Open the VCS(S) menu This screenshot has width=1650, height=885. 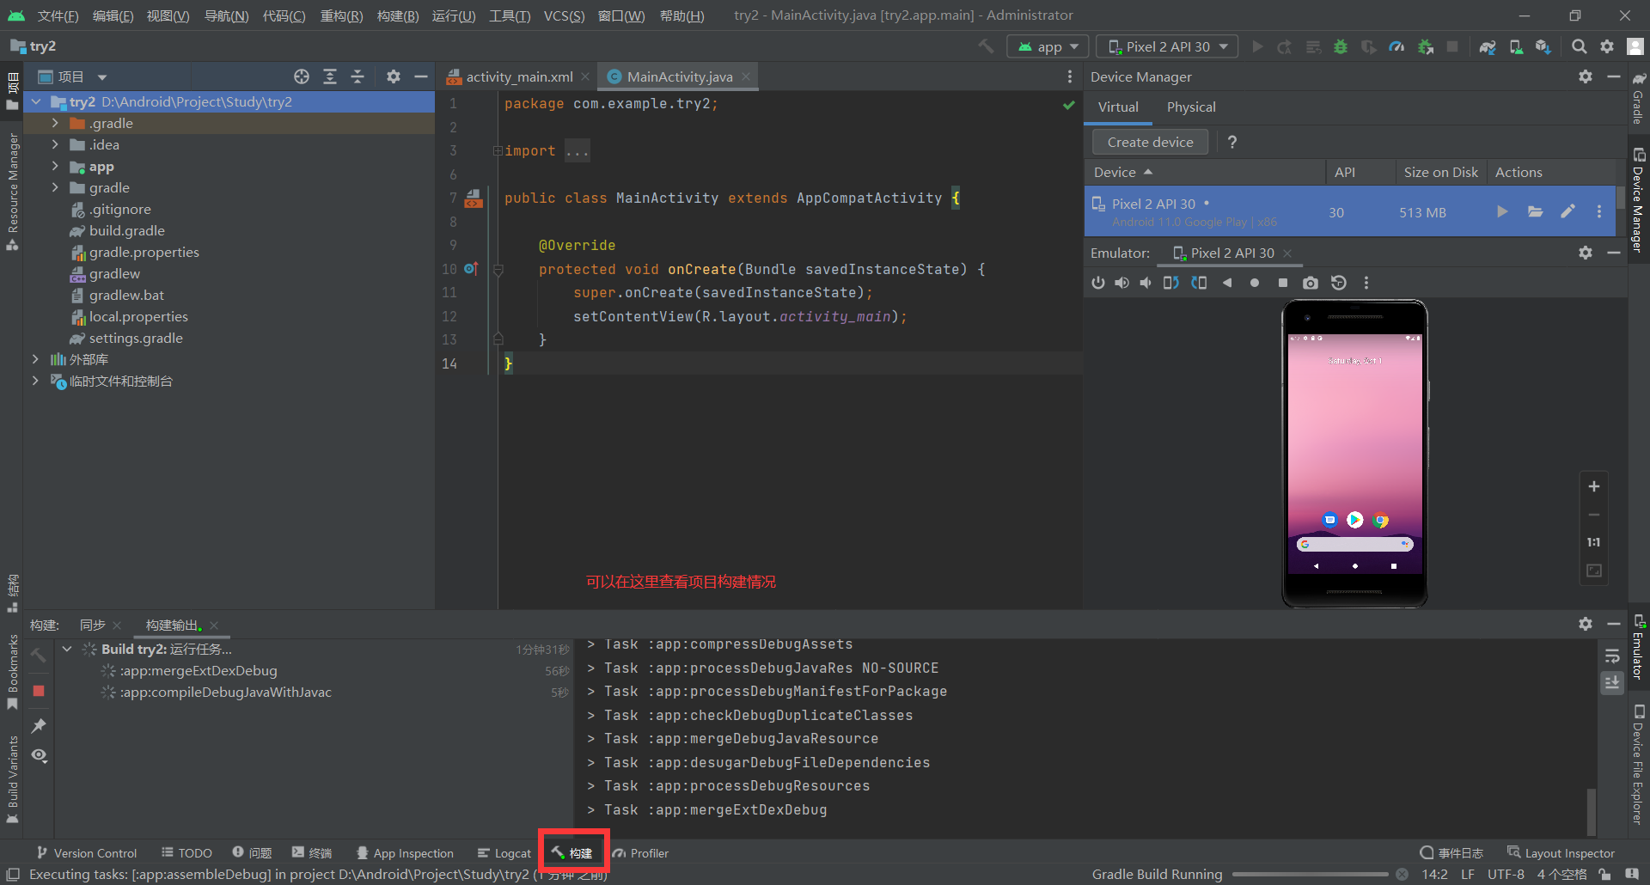tap(564, 15)
